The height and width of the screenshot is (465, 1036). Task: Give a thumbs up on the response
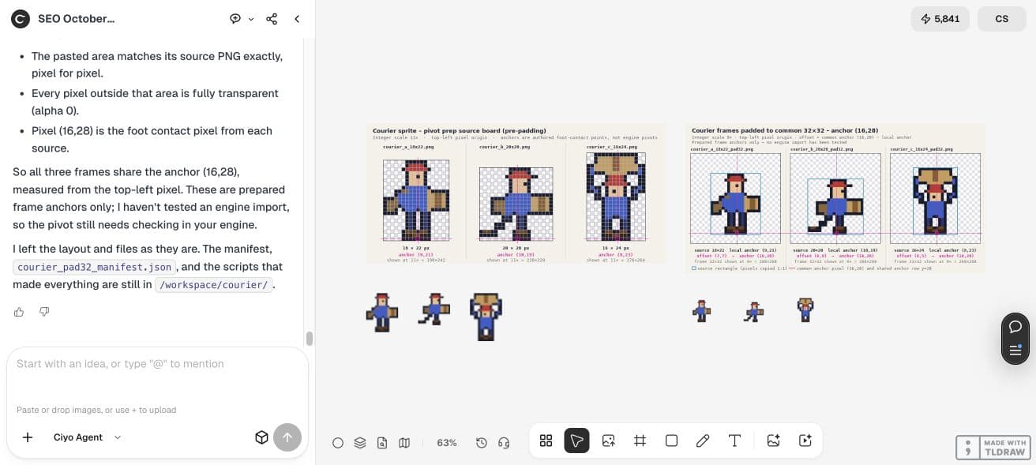[x=19, y=312]
